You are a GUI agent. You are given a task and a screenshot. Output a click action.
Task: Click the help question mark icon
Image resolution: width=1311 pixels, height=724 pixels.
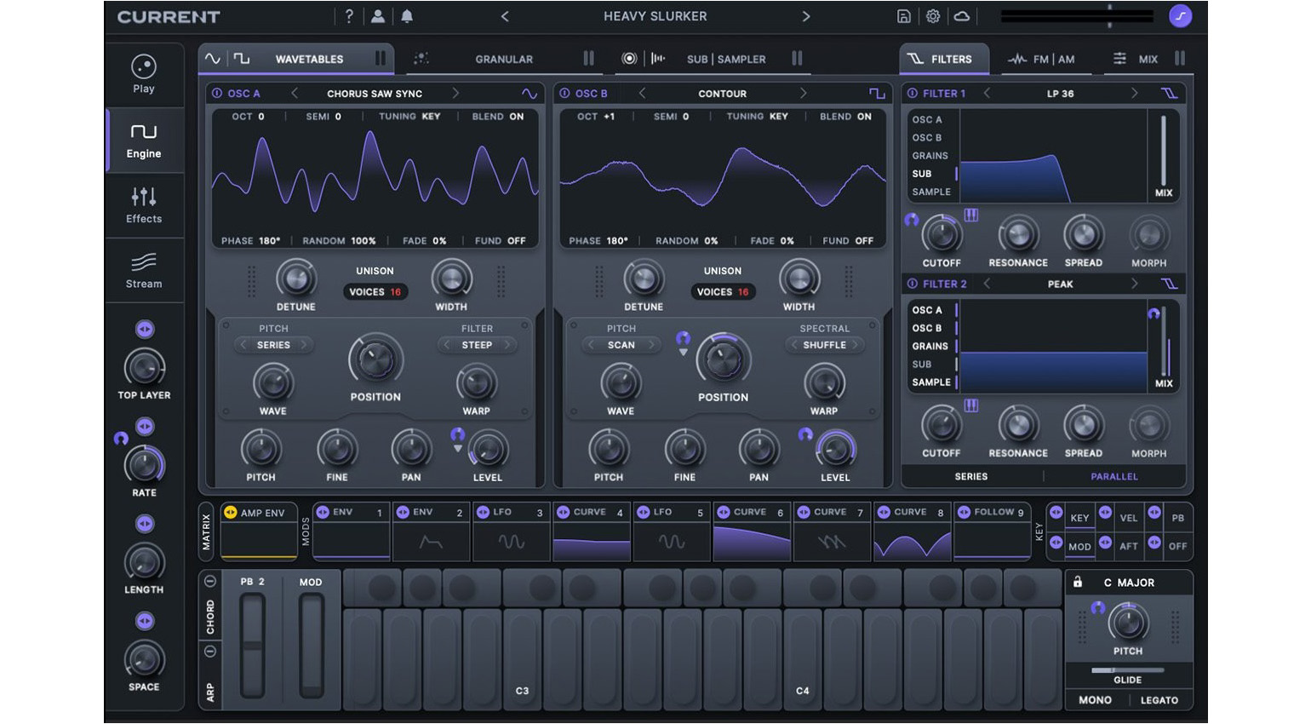point(349,16)
